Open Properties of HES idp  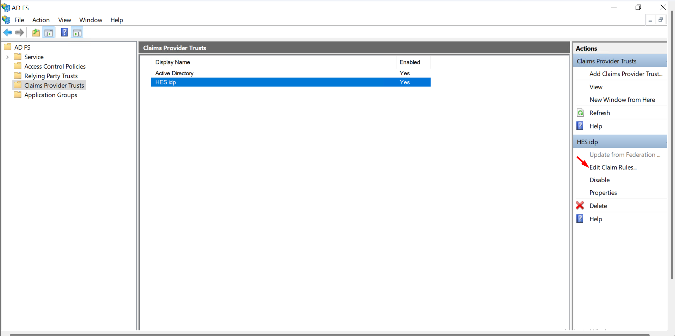603,193
